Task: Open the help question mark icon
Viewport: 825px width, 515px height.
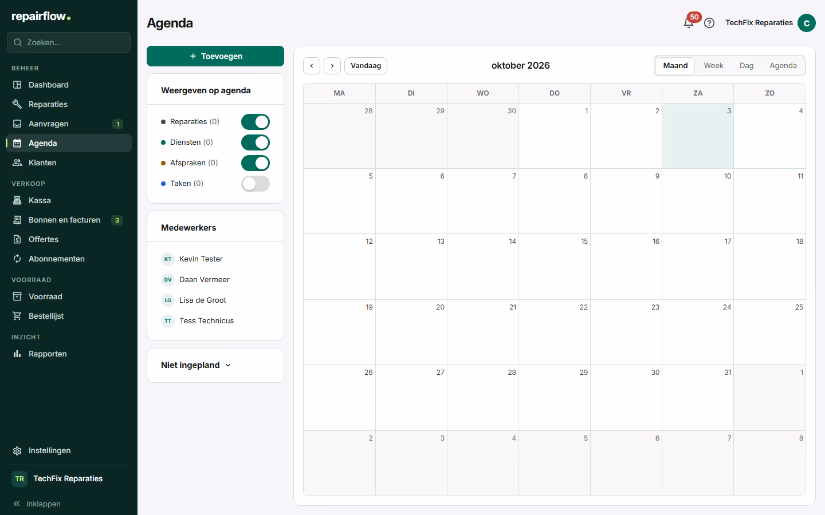Action: pos(709,23)
